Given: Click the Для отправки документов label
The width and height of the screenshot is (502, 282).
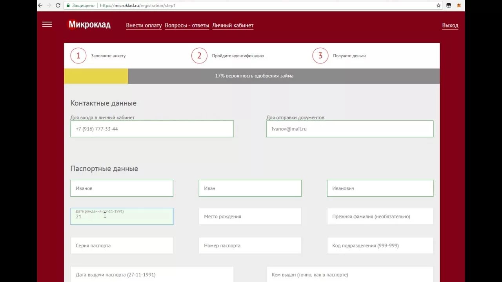Looking at the screenshot, I should pos(295,117).
